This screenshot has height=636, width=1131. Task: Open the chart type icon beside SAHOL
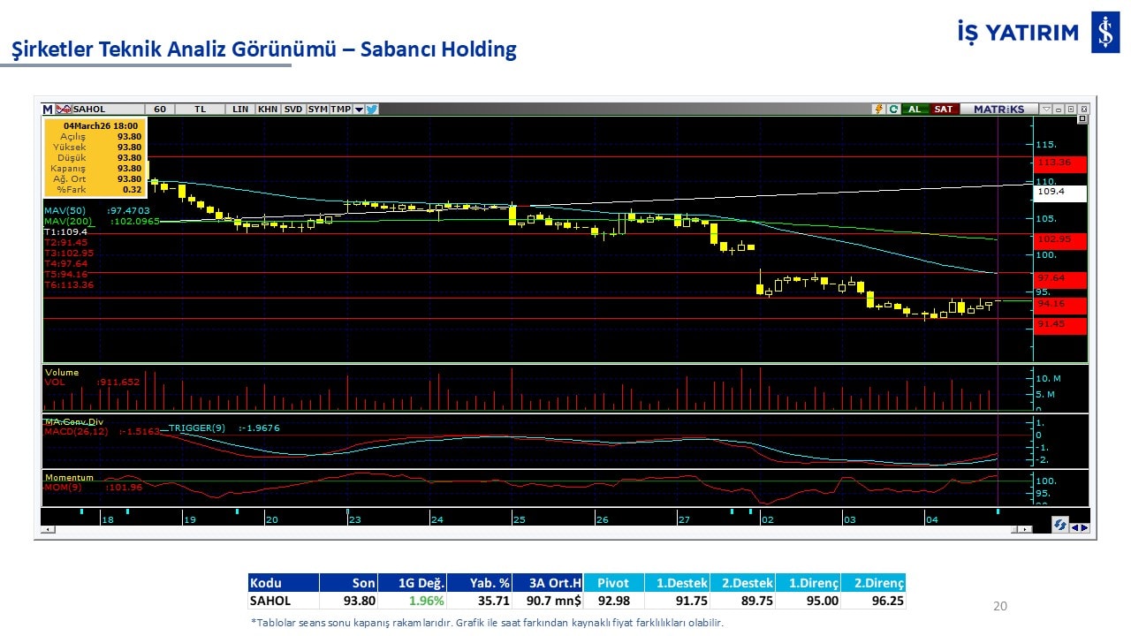coord(63,110)
